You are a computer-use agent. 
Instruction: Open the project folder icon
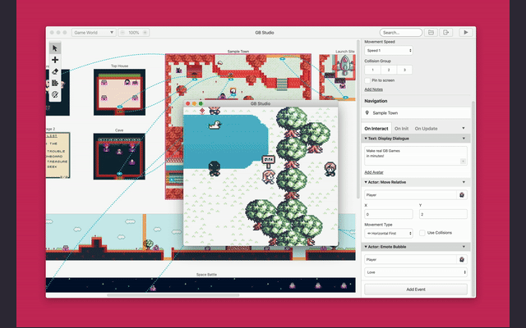[x=431, y=33]
